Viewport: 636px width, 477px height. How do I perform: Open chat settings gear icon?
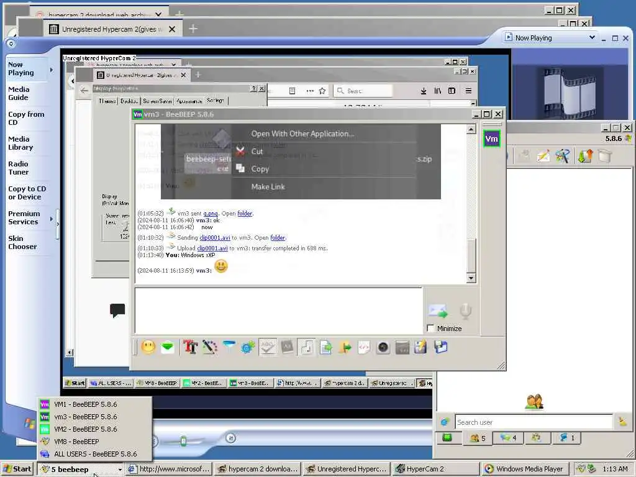pos(248,347)
